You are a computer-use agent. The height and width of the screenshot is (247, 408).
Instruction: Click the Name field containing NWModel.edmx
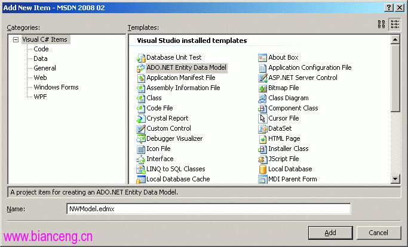coord(208,209)
